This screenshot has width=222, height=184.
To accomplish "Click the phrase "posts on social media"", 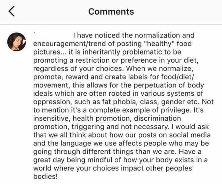I will (175, 135).
